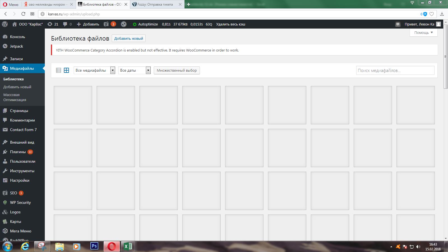Open the Все даты filter dropdown
Screen dimensions: 448x252
[134, 70]
